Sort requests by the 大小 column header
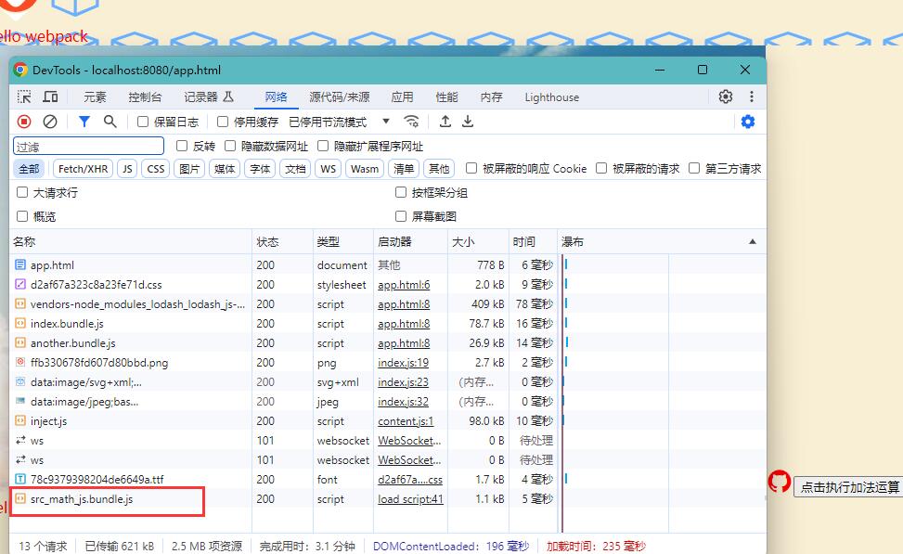Viewport: 903px width, 554px height. tap(478, 242)
